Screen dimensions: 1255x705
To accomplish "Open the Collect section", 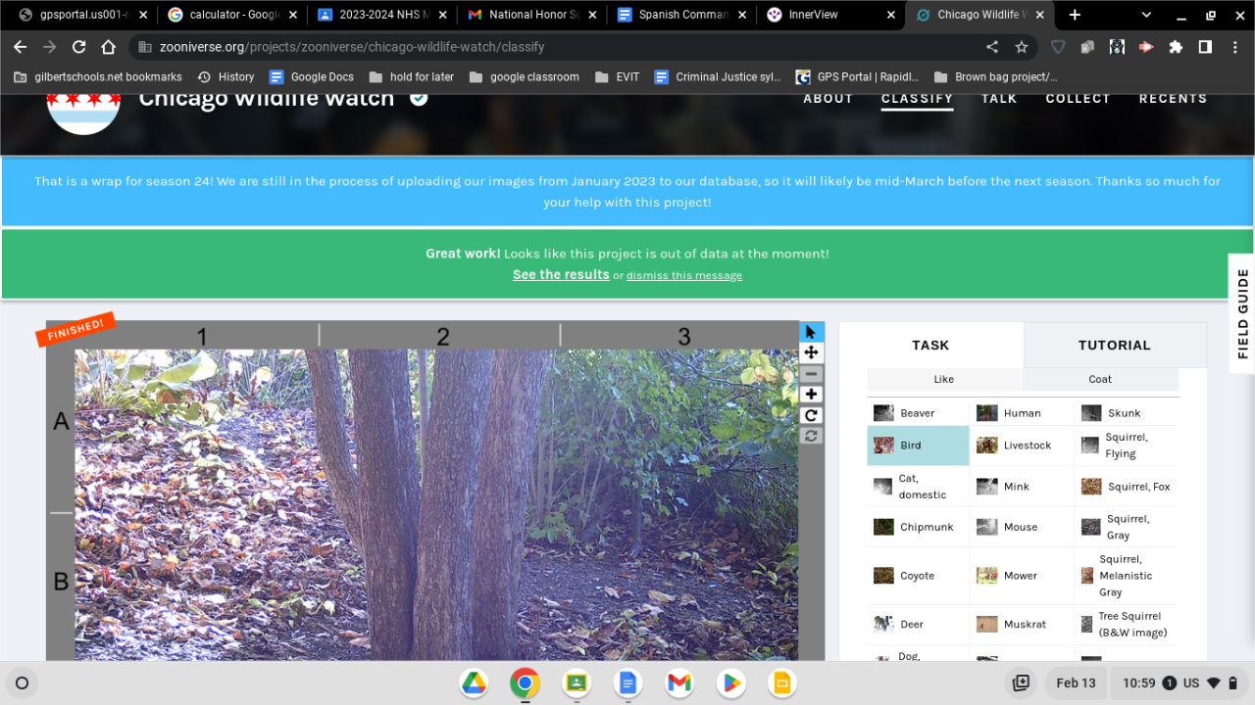I will tap(1078, 98).
